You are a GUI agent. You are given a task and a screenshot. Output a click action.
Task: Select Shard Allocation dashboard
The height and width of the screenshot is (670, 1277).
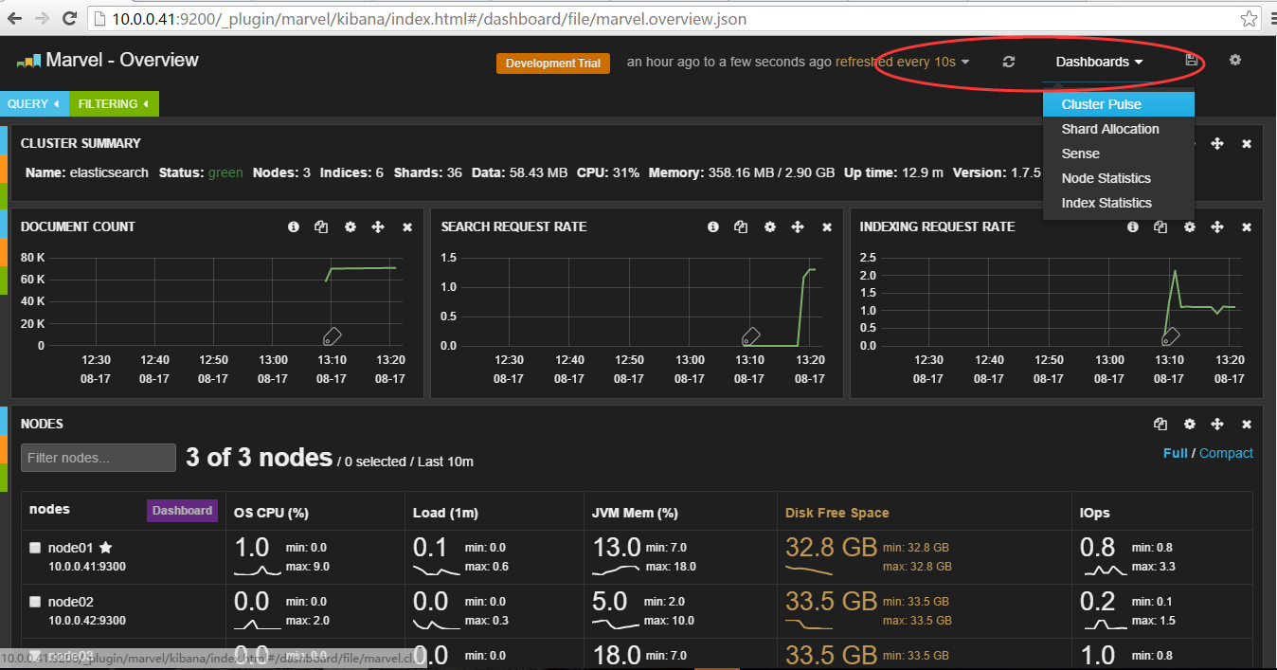[1119, 129]
